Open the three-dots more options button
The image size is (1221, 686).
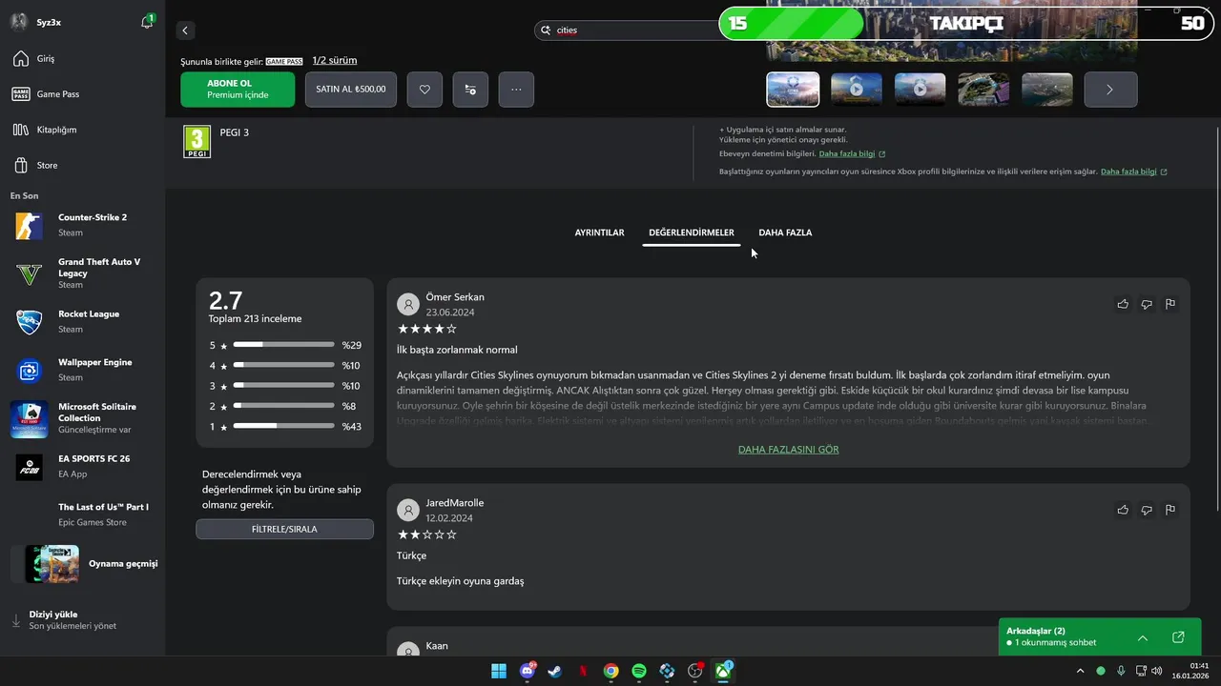click(516, 90)
